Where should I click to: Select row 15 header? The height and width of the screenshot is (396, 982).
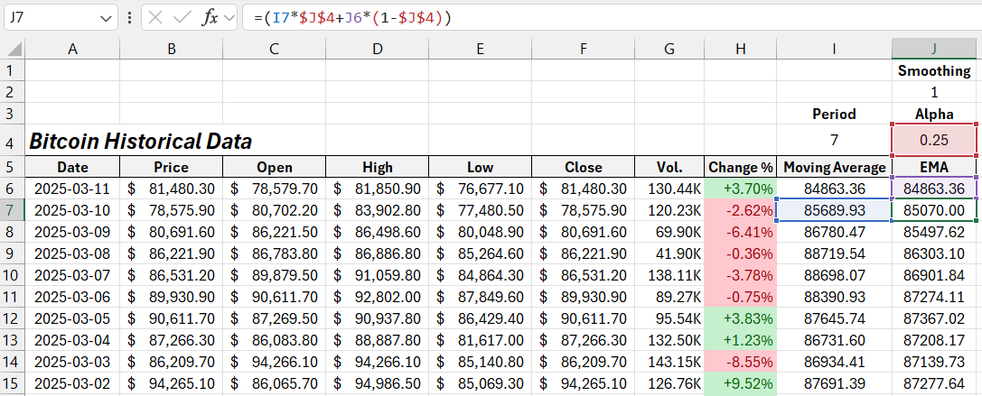[x=13, y=382]
